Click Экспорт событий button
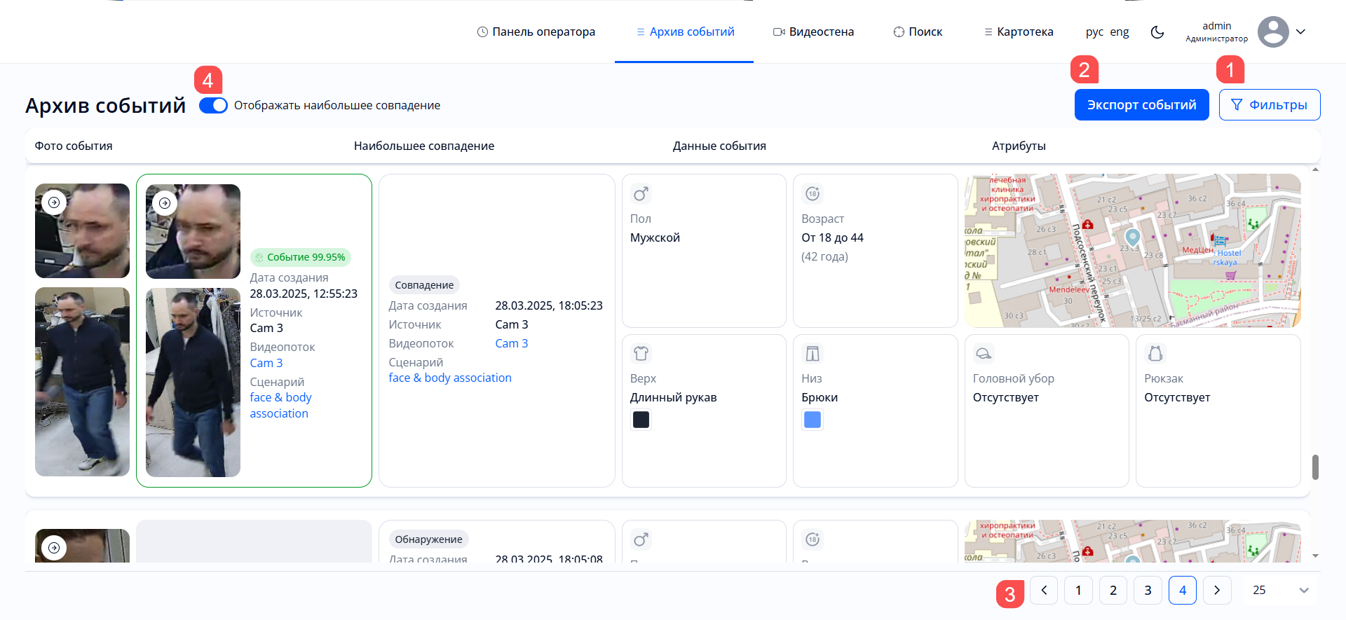 click(1141, 105)
